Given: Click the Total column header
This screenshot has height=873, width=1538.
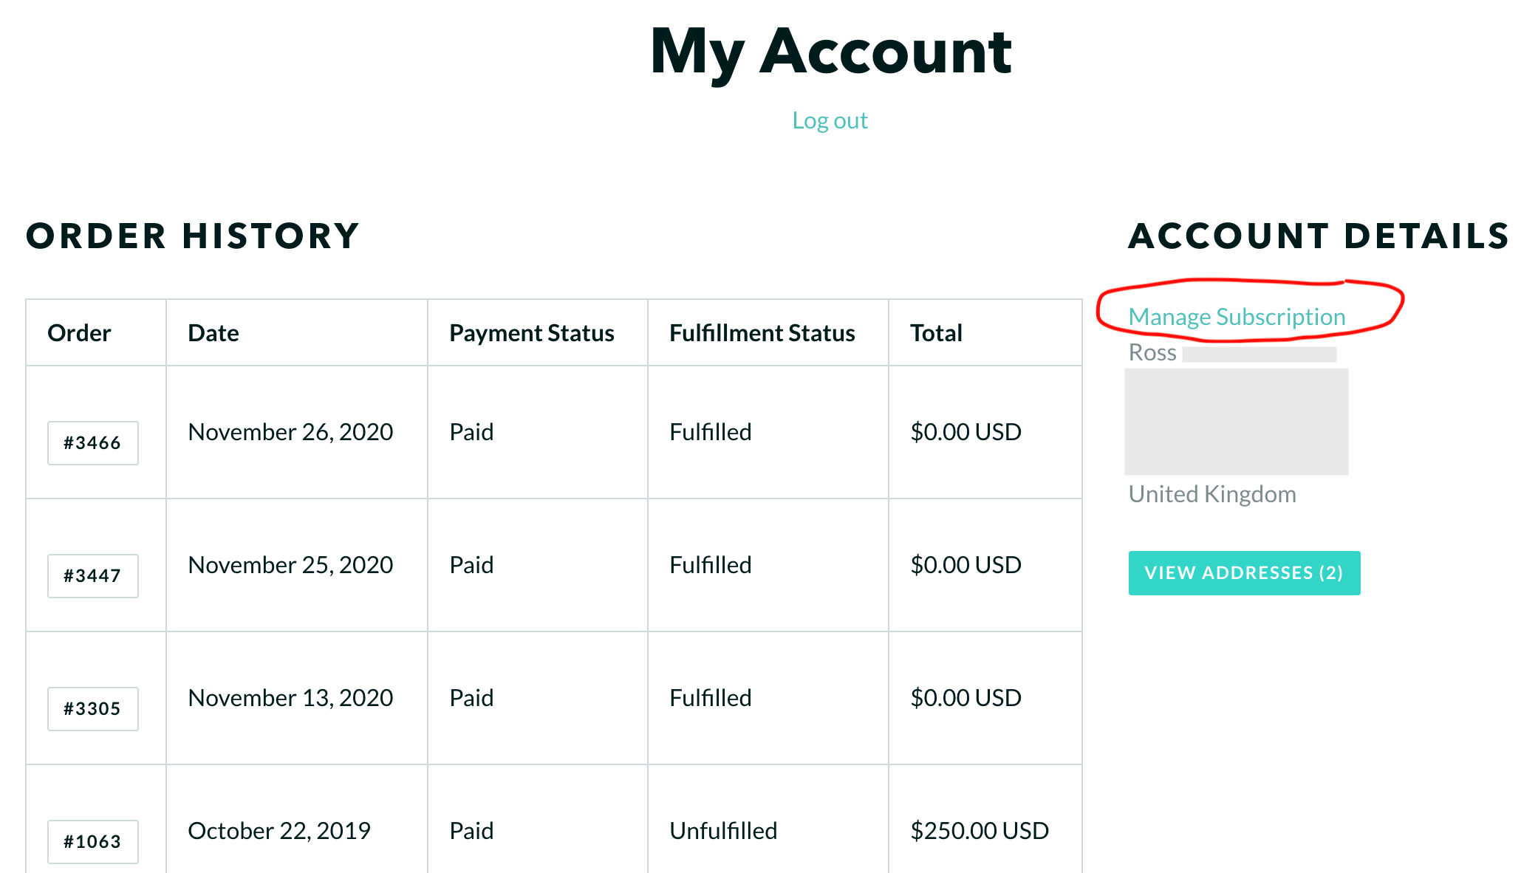Looking at the screenshot, I should (x=936, y=333).
